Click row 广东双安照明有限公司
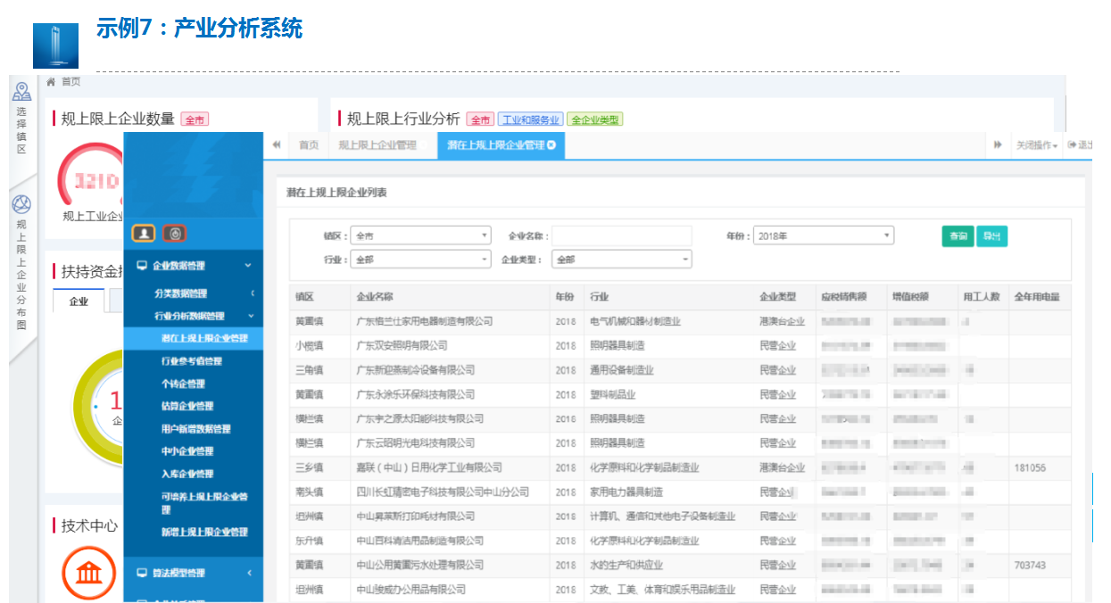 coord(681,345)
